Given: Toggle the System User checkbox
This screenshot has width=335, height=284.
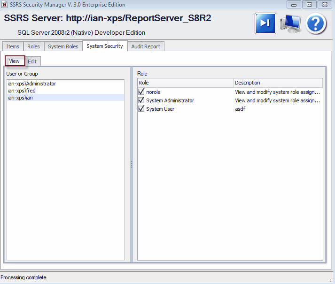Looking at the screenshot, I should [x=141, y=109].
